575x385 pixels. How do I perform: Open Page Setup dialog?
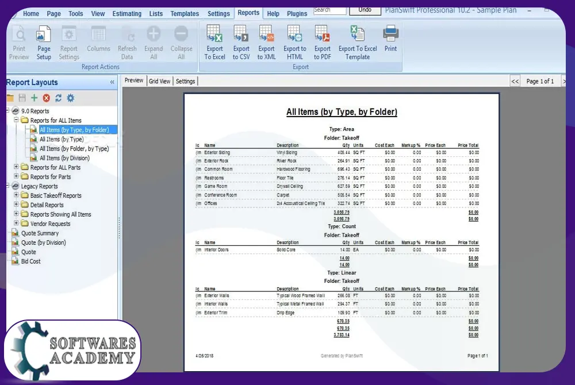pyautogui.click(x=44, y=43)
